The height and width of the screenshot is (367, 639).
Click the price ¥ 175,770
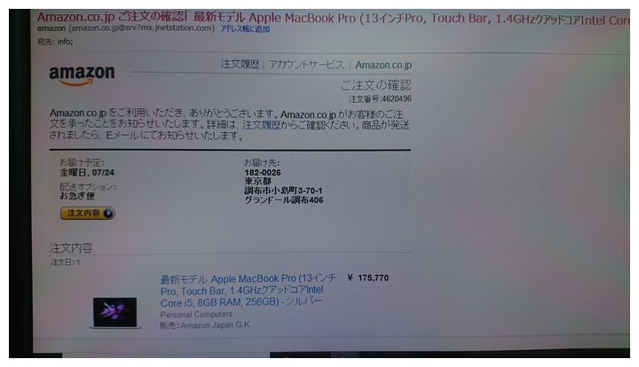[x=368, y=277]
